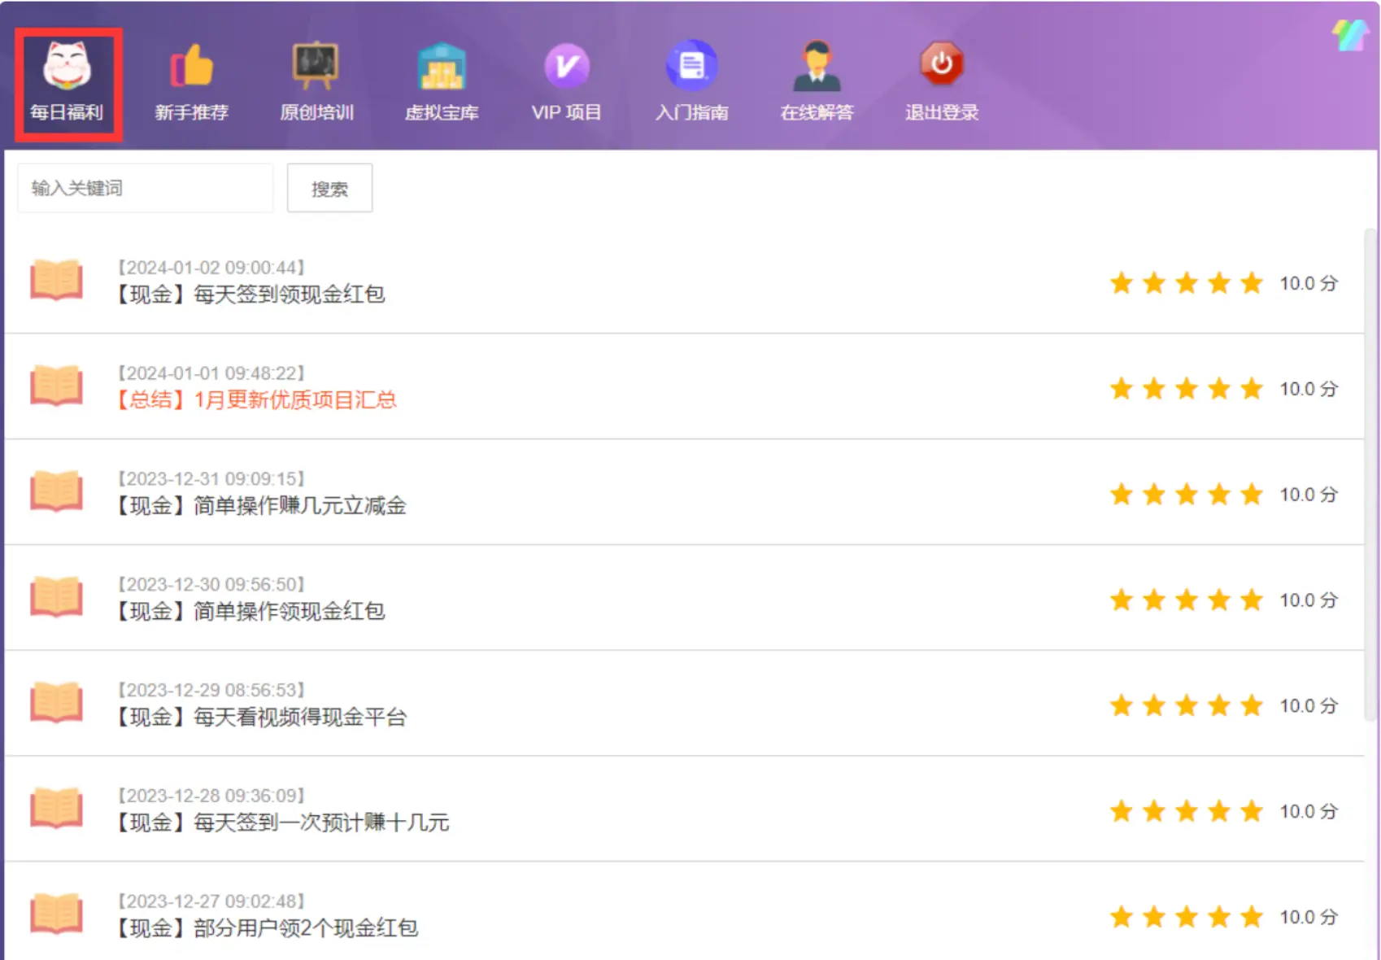Click the 入门指南 tab label
This screenshot has height=960, width=1381.
pos(692,112)
